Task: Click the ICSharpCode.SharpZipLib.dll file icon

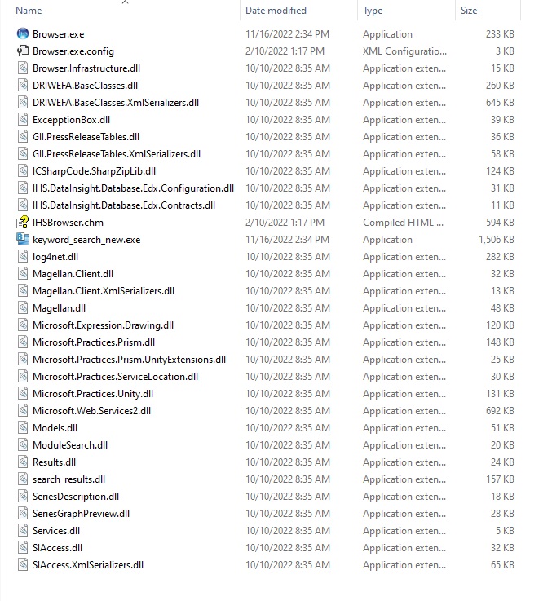Action: point(23,171)
